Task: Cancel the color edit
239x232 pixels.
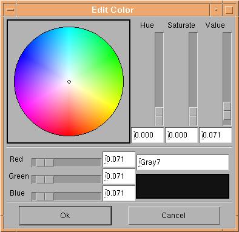Action: pos(173,216)
